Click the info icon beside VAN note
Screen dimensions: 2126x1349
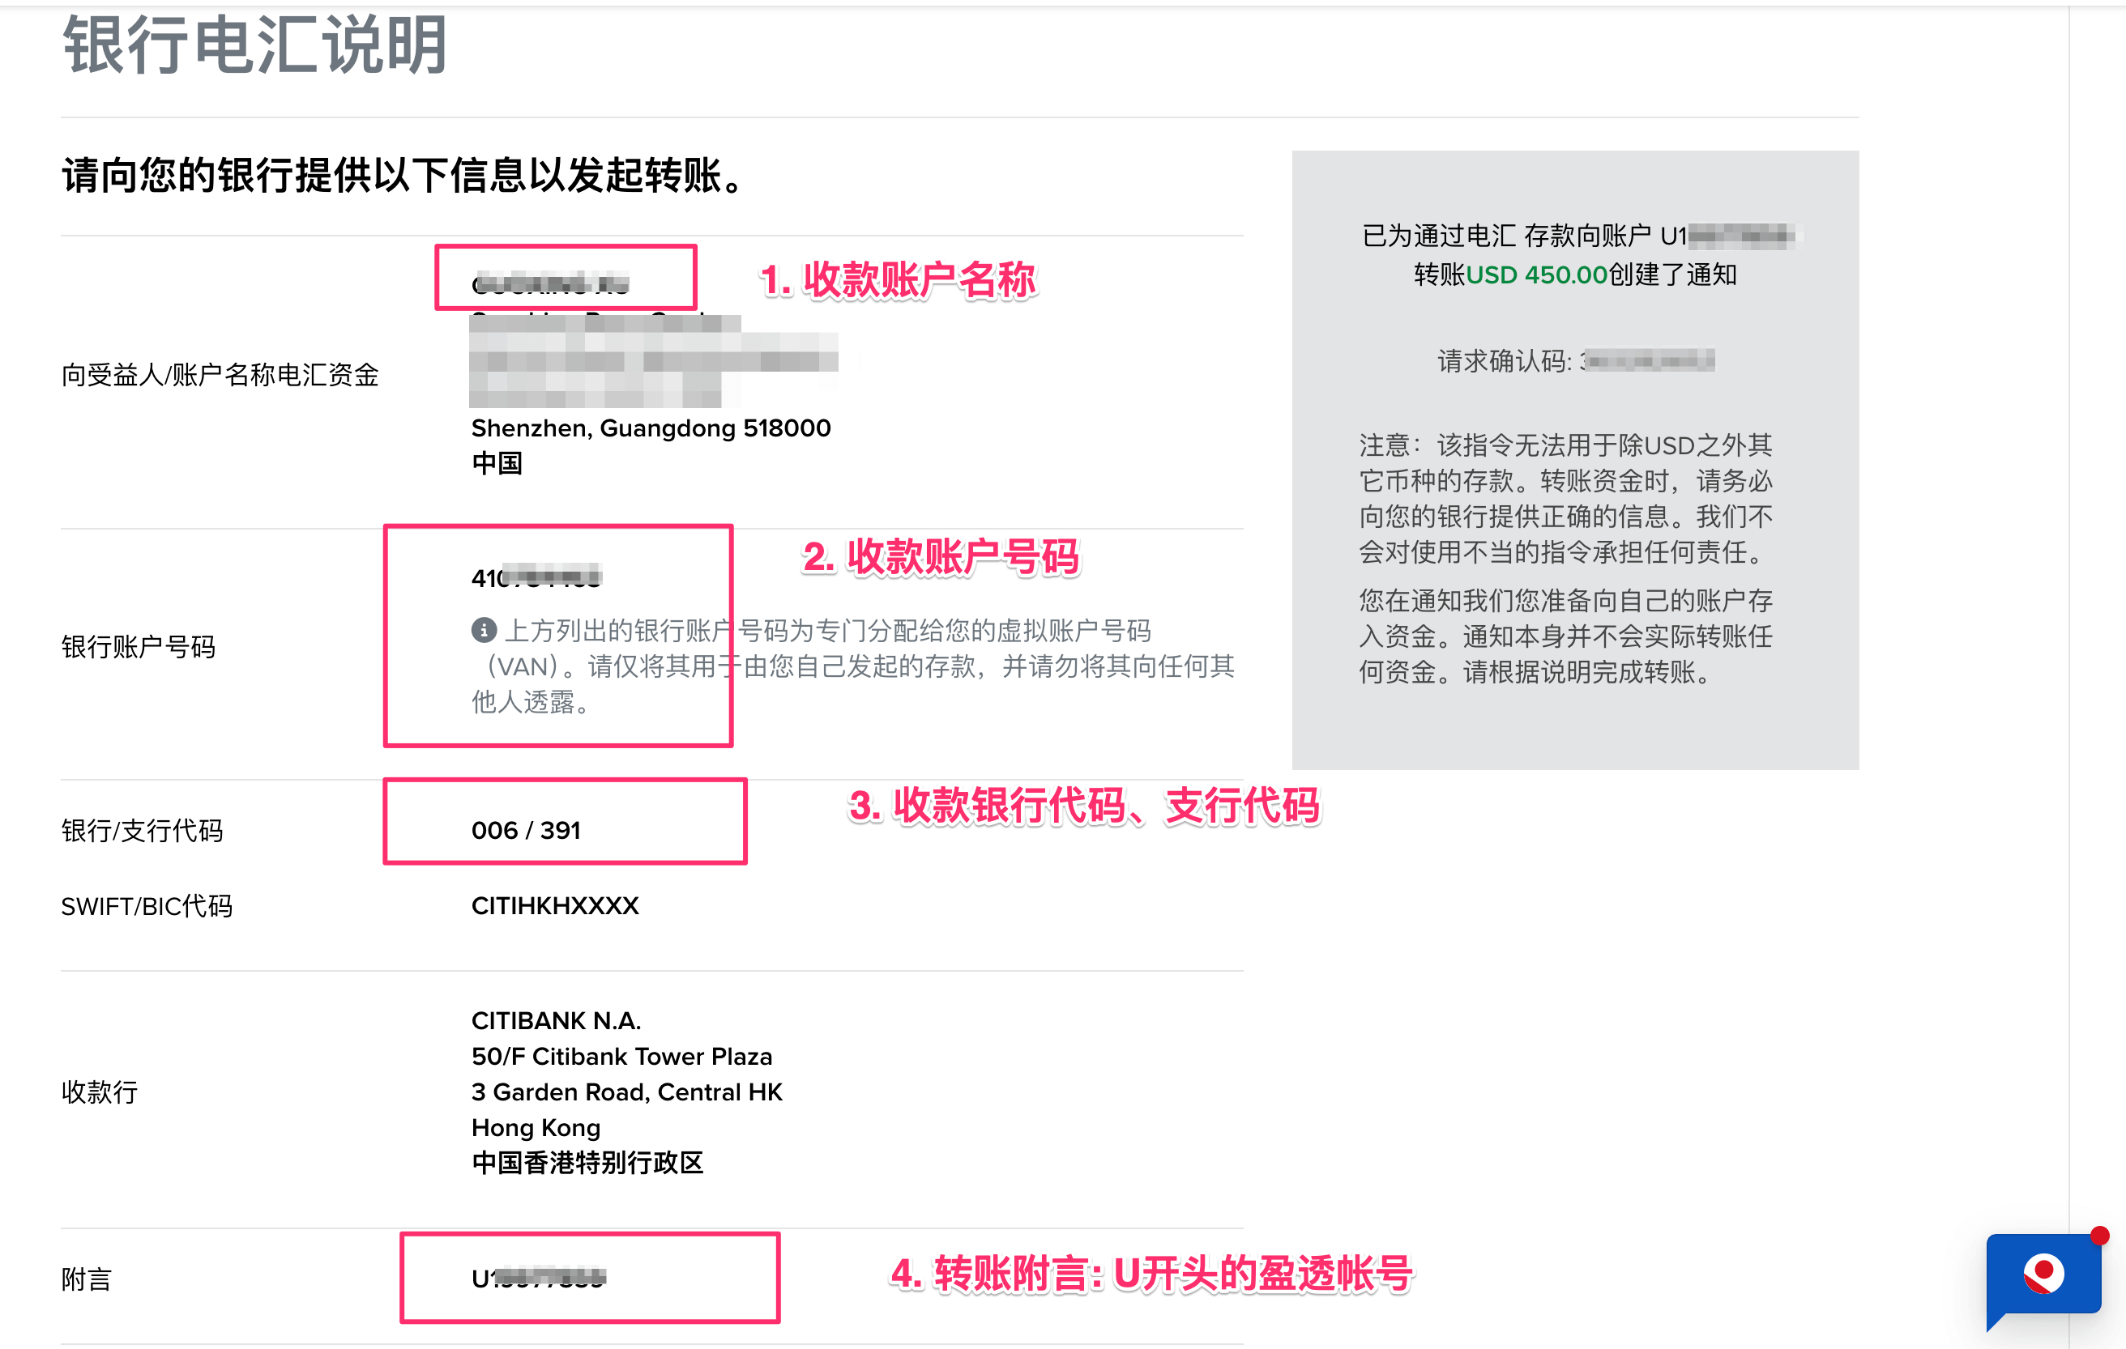click(x=483, y=630)
